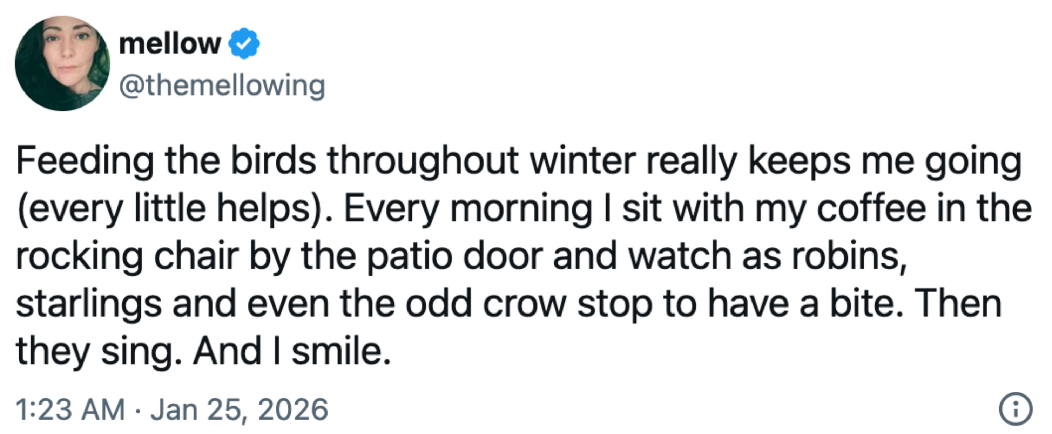
Task: Click the words "rocking chair" in the tweet
Action: [127, 256]
